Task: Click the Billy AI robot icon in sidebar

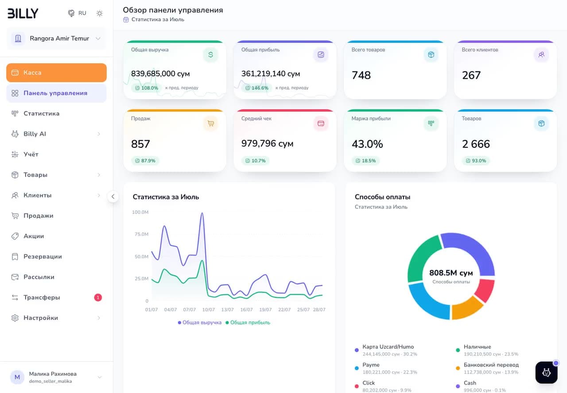Action: 15,134
